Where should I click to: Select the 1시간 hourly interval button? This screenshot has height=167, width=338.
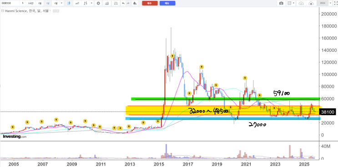(30, 3)
